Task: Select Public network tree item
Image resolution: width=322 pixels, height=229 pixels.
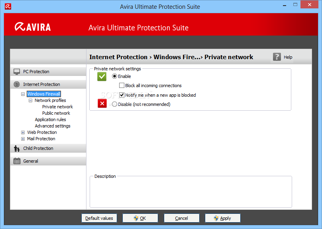Action: pyautogui.click(x=56, y=113)
